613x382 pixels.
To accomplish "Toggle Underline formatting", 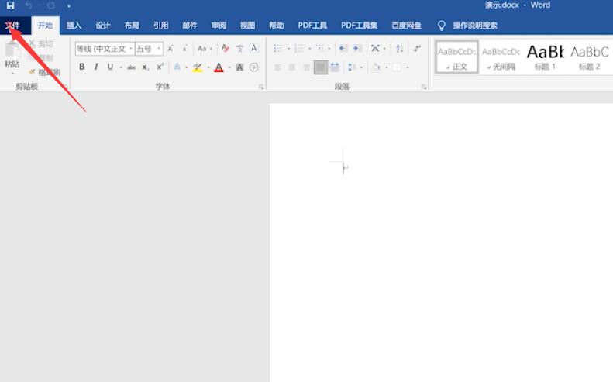I will (110, 67).
